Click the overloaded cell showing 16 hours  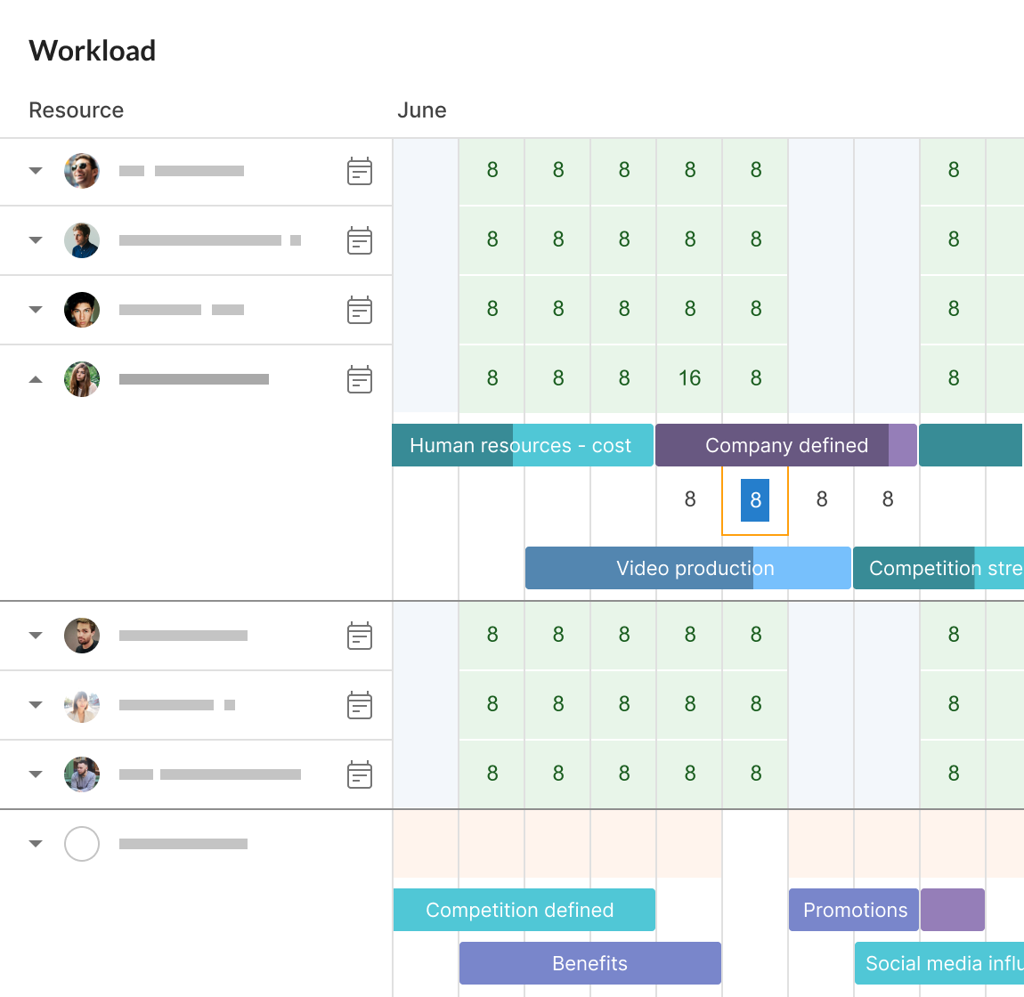[688, 378]
